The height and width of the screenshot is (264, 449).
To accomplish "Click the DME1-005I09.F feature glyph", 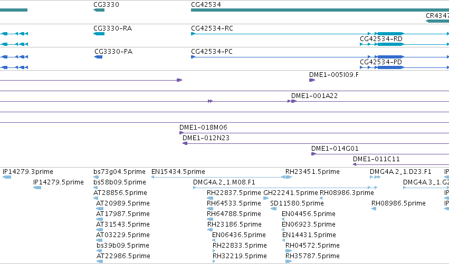I will (312, 80).
